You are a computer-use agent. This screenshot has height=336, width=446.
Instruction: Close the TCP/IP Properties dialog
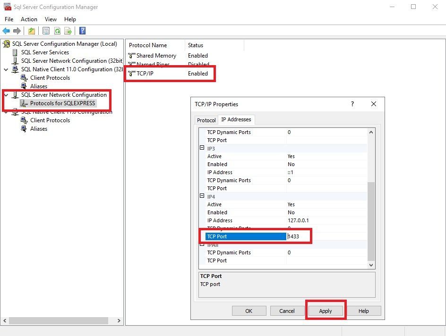click(374, 104)
